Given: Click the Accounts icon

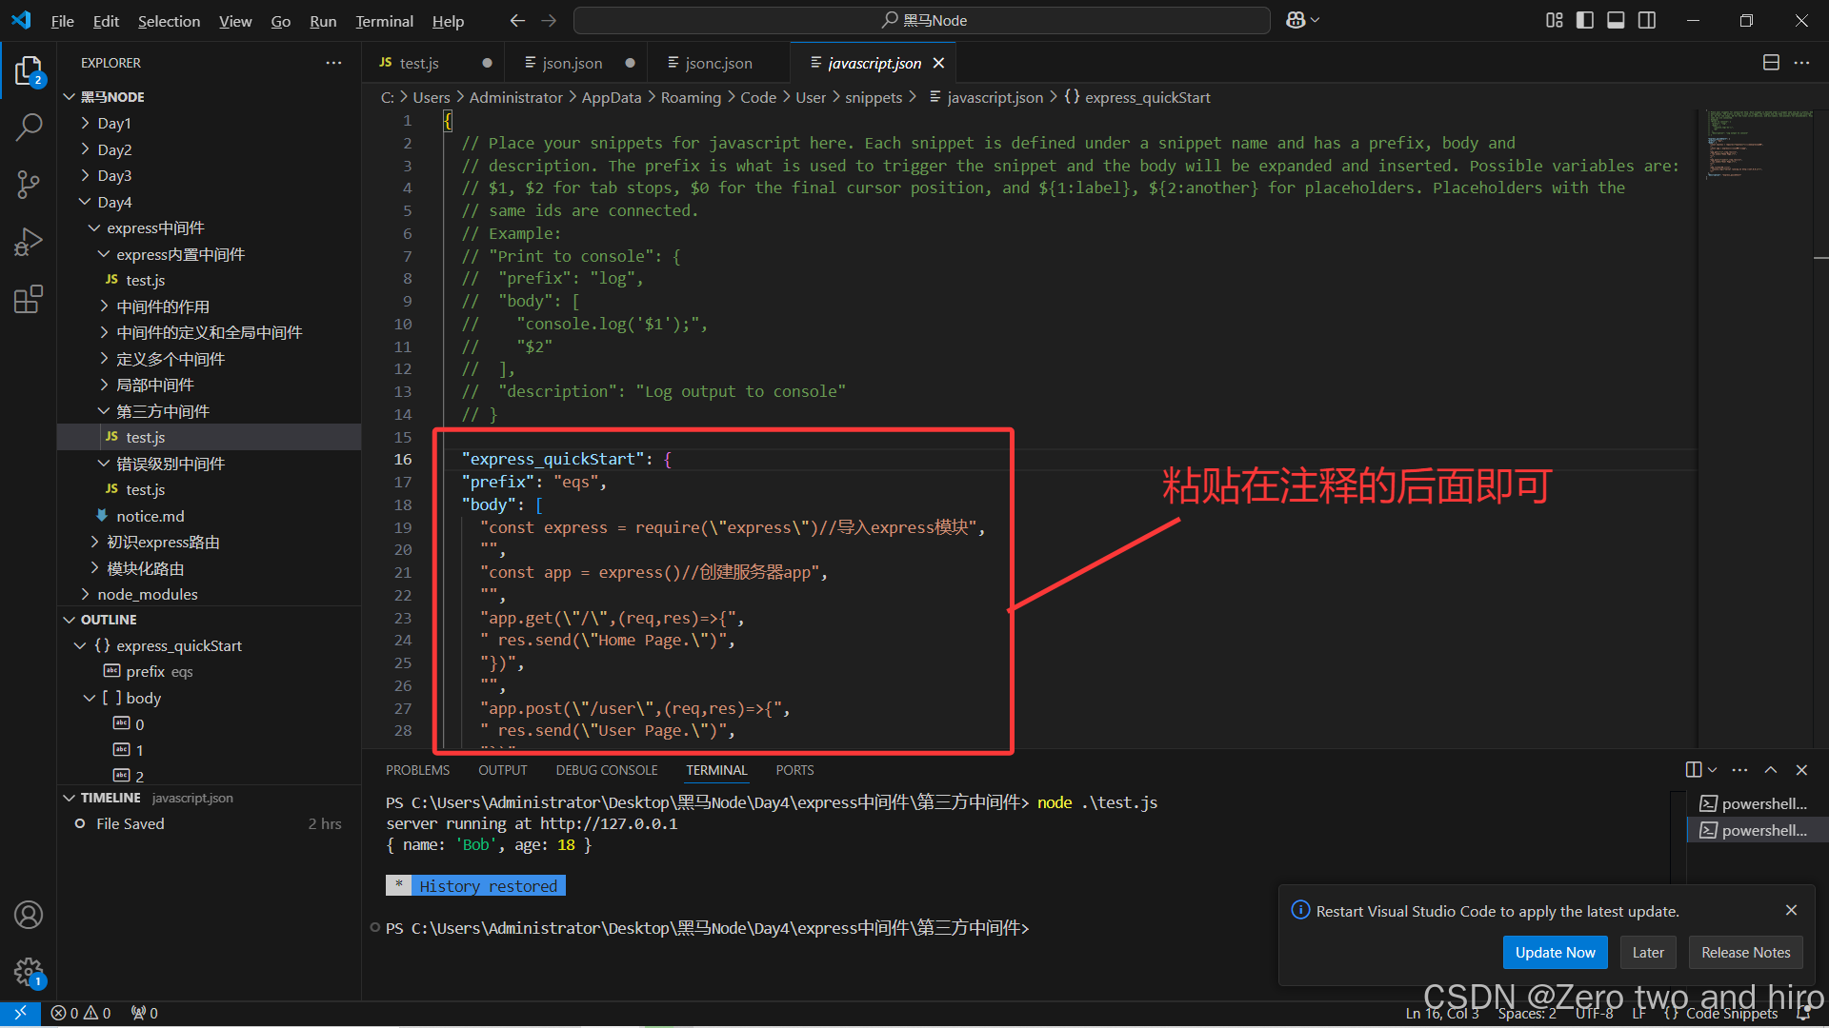Looking at the screenshot, I should [29, 915].
